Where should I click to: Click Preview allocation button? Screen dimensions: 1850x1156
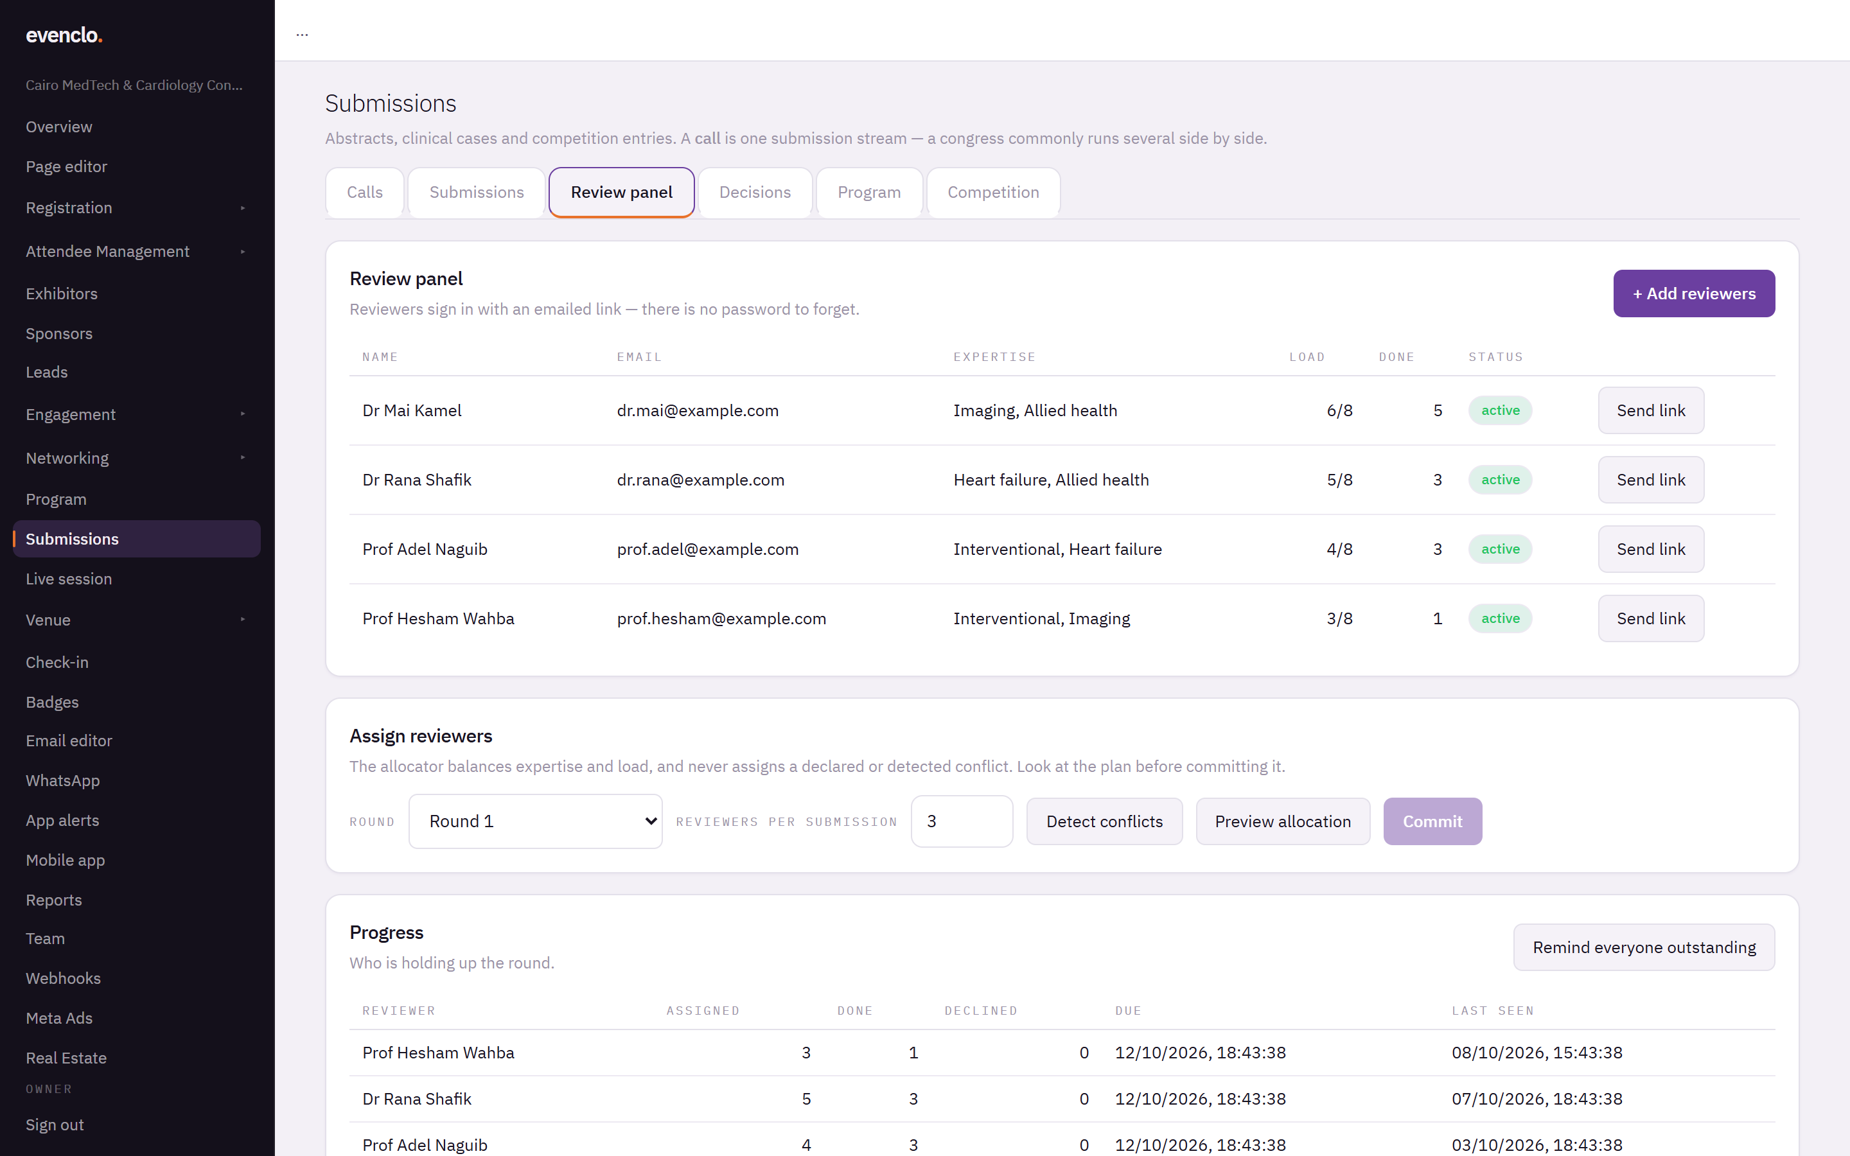click(1283, 821)
